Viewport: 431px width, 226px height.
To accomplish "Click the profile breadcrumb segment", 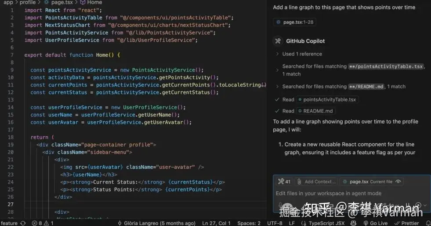I will 28,3.
